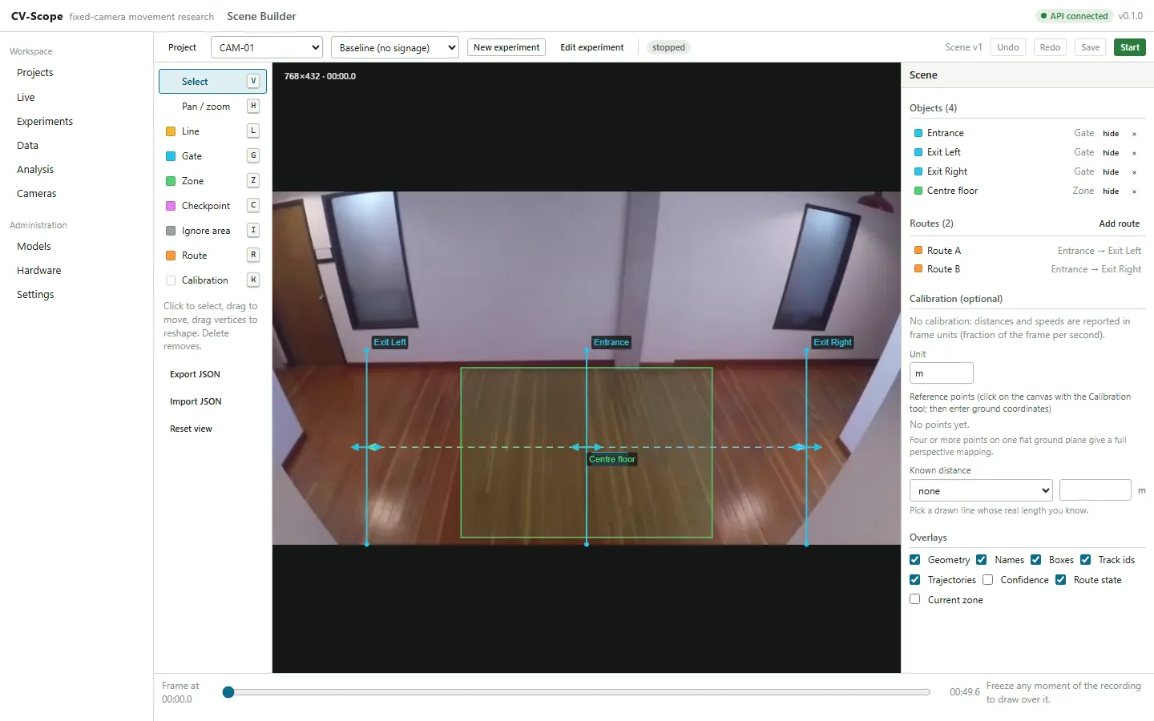Enable the Confidence overlay

coord(988,580)
